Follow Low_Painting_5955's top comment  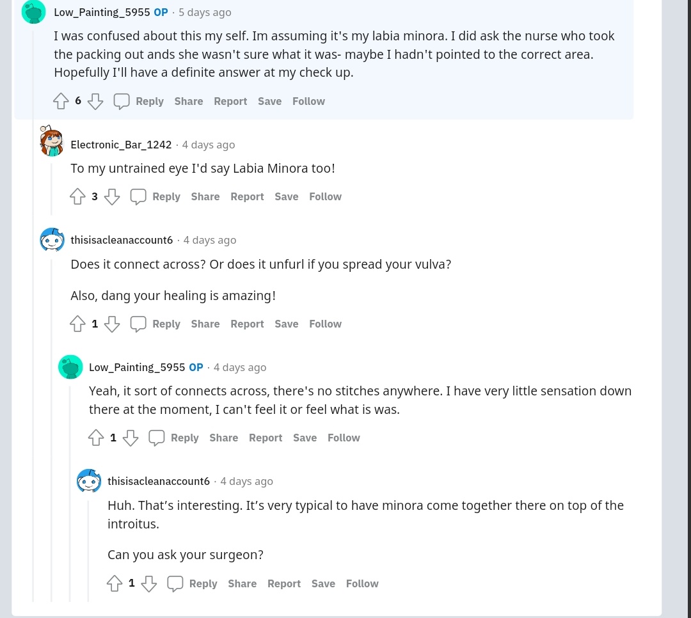click(x=308, y=101)
